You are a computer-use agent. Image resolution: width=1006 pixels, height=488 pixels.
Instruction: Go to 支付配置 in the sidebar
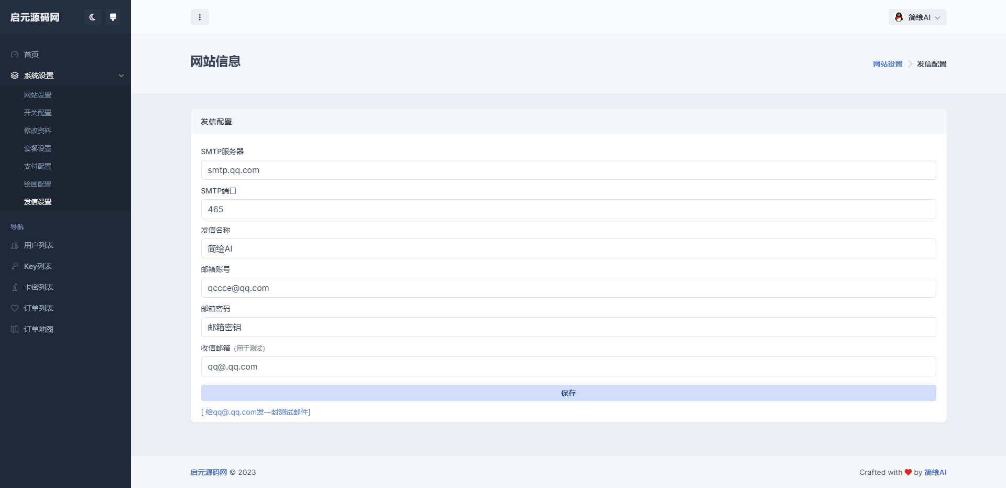[38, 166]
